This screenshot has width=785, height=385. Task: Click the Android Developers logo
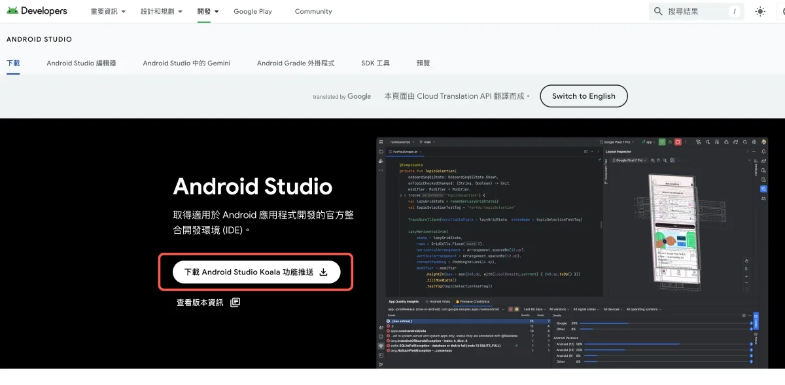[37, 11]
